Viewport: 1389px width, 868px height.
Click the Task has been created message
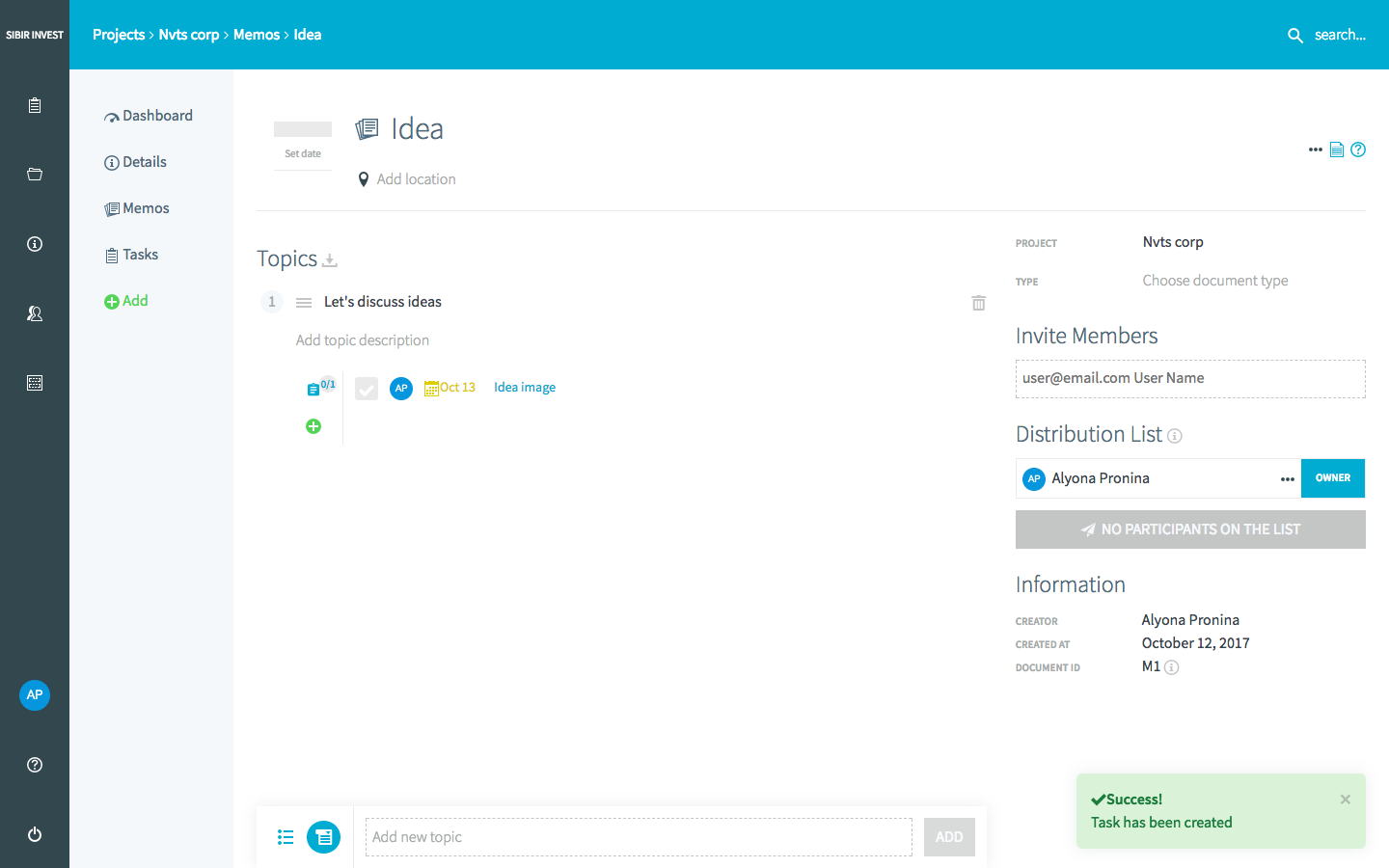(x=1161, y=823)
